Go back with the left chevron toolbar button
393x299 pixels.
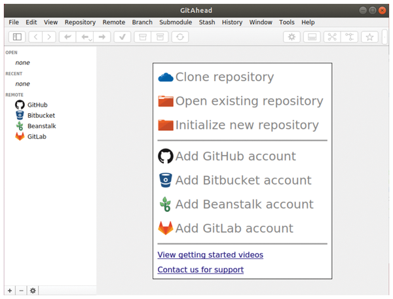click(x=35, y=37)
